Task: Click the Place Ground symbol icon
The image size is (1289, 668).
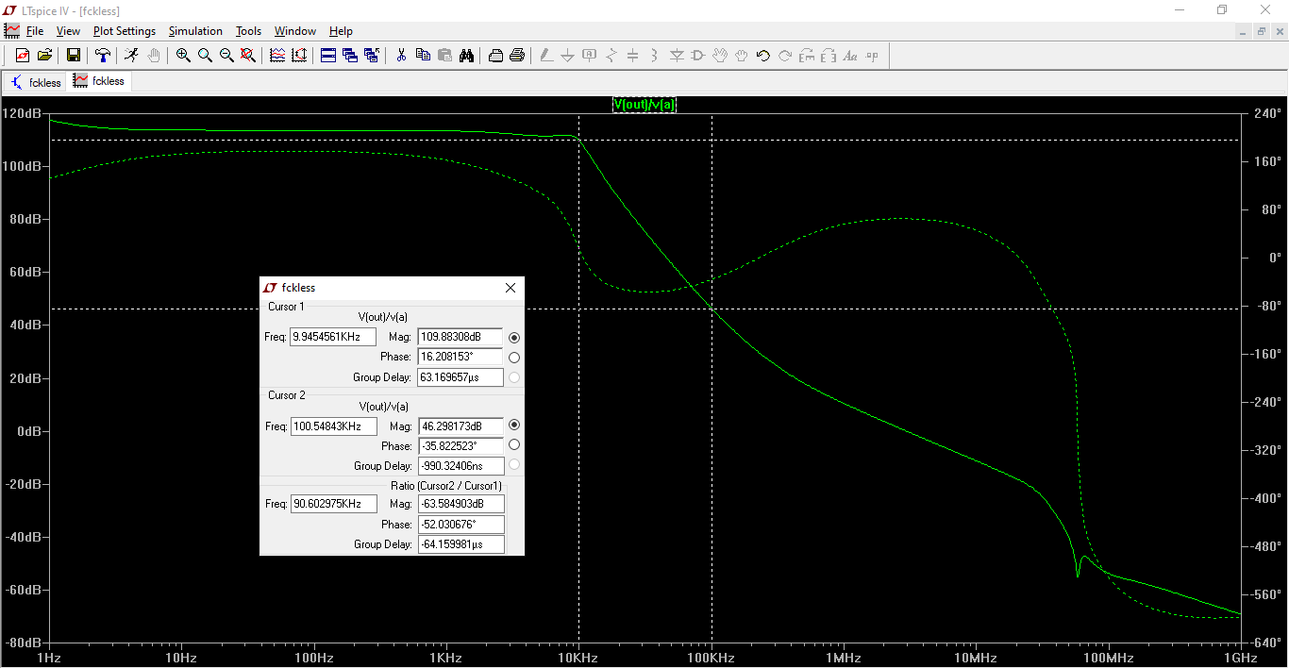Action: coord(567,56)
